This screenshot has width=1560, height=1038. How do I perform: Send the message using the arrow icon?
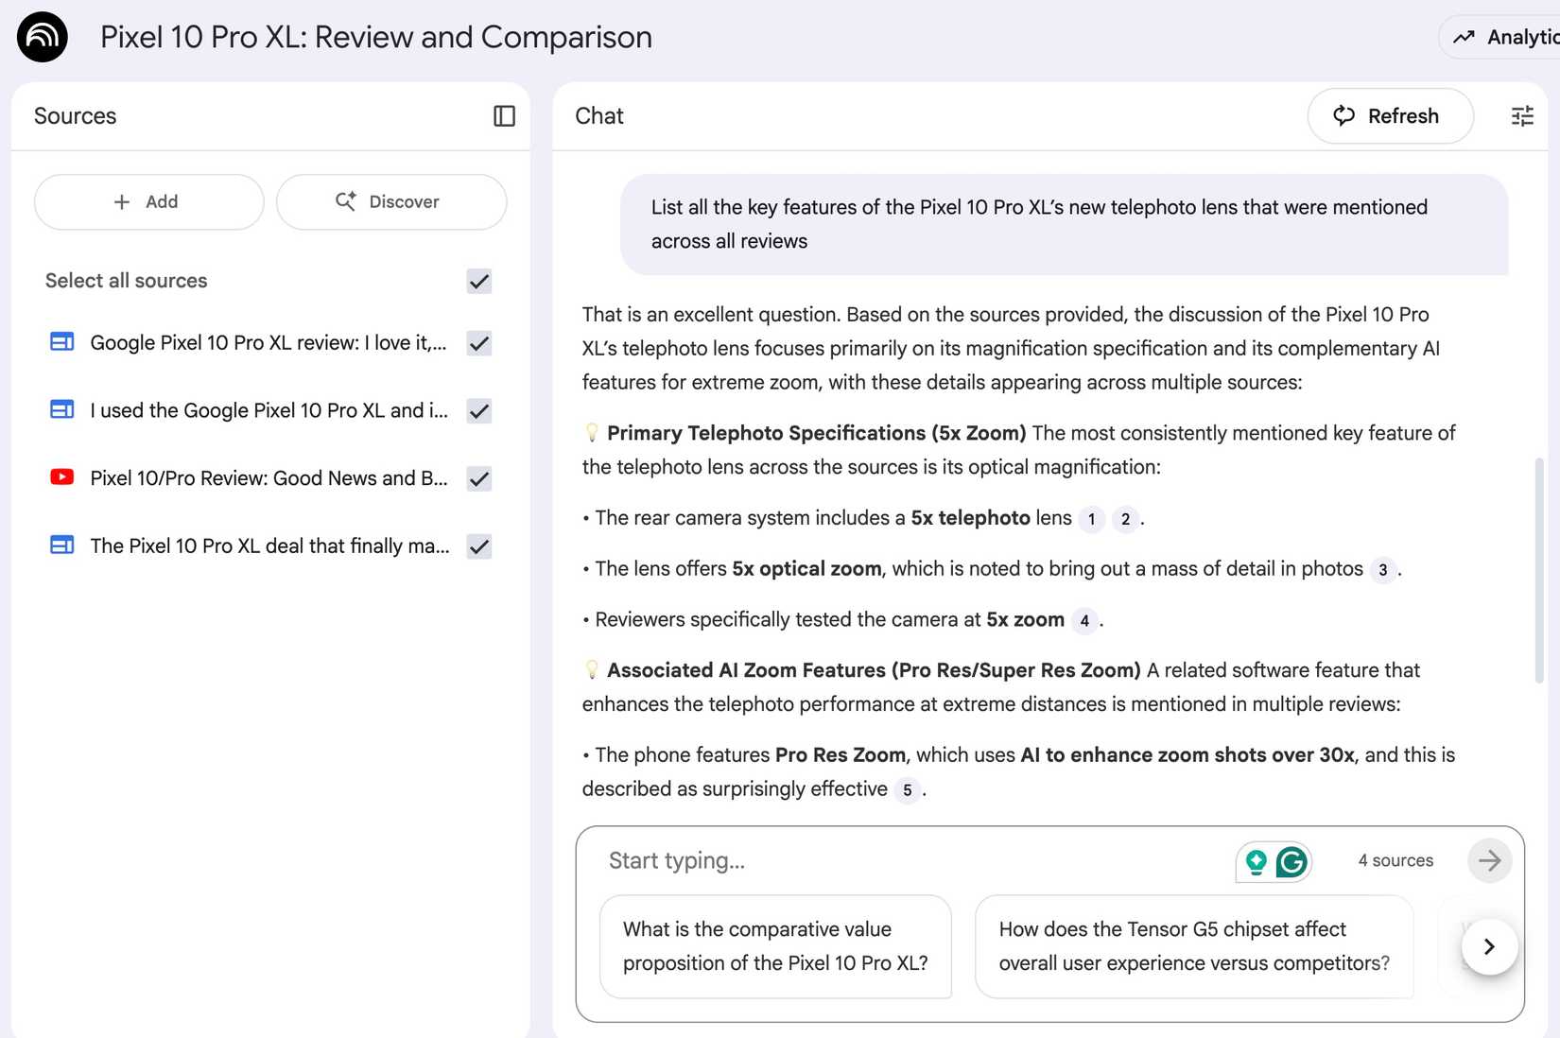coord(1489,860)
